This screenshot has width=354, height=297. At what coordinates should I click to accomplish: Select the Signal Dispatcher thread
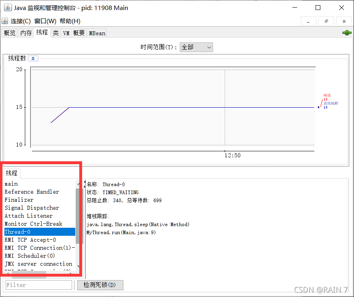click(40, 208)
